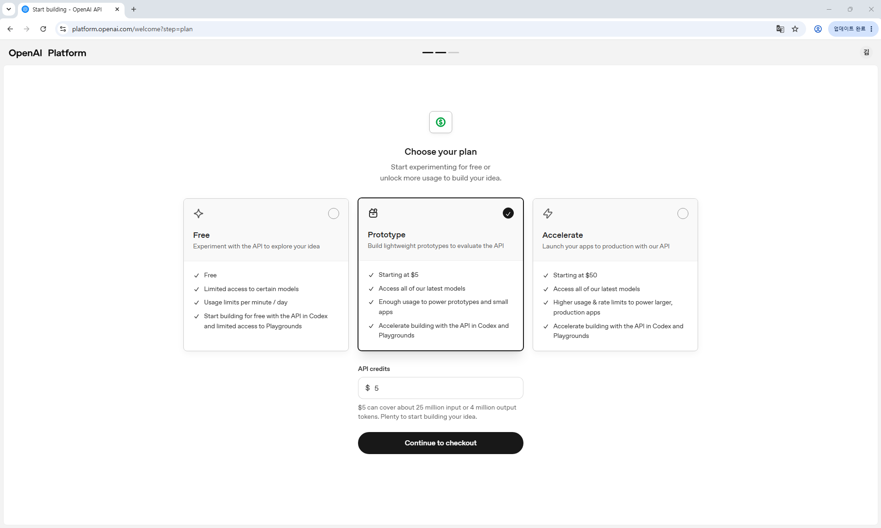Image resolution: width=881 pixels, height=528 pixels.
Task: Click 'Launch your apps to production with our API'
Action: click(606, 247)
